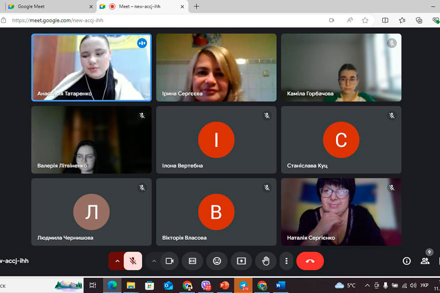Open video settings chevron beside camera

(154, 261)
